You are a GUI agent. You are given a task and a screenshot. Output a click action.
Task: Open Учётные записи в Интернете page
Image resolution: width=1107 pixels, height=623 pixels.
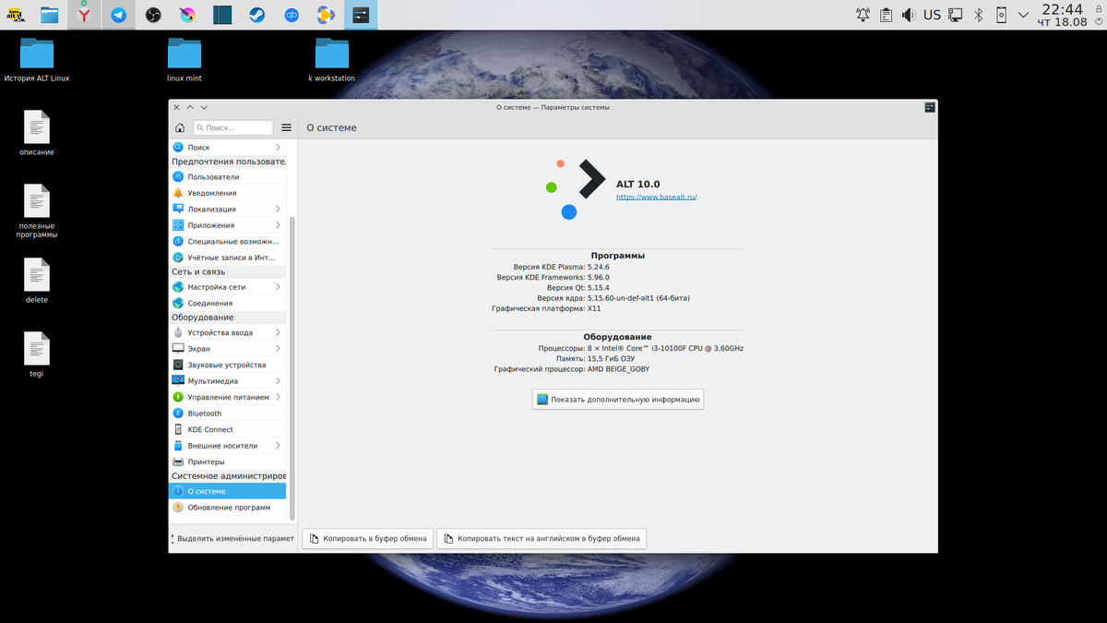(x=227, y=258)
